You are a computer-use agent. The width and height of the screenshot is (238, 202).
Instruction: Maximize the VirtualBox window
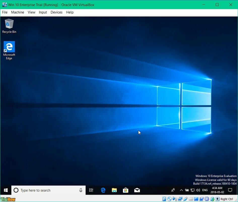(x=217, y=5)
